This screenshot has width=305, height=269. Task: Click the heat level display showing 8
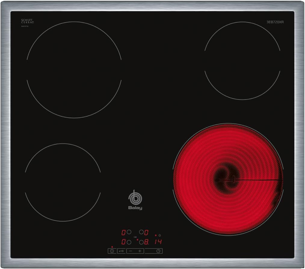click(x=146, y=242)
